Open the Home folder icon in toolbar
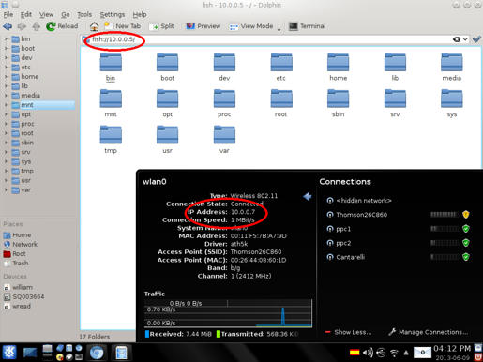The image size is (483, 362). tap(94, 26)
